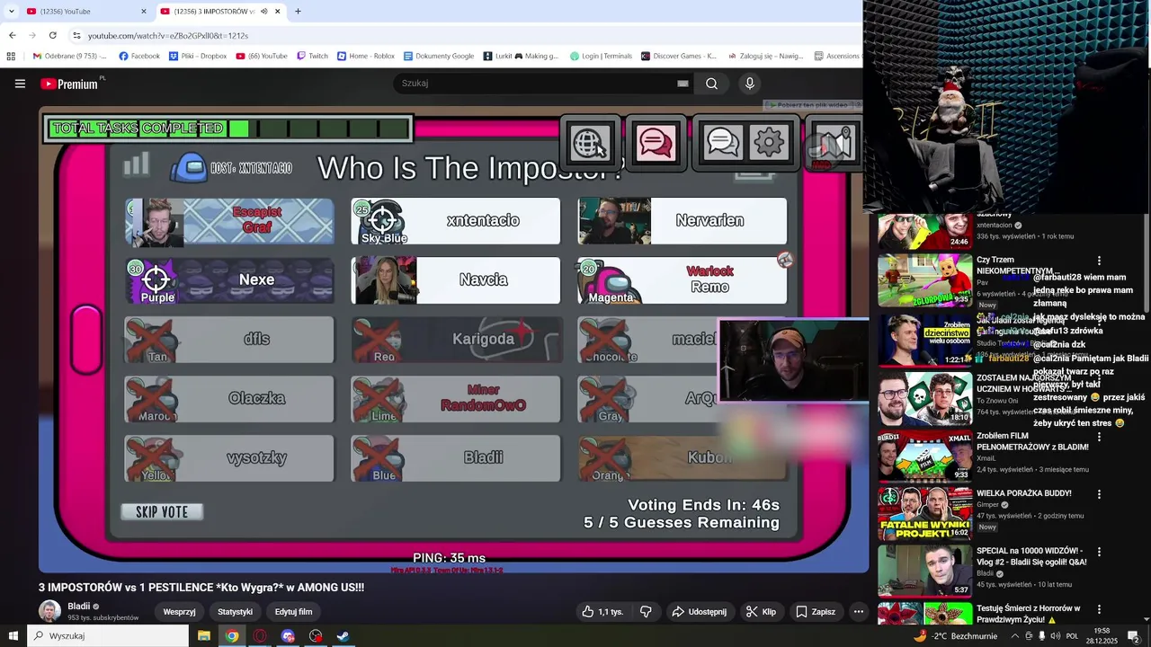Vote for xntentacio Sky Blue card
Viewport: 1151px width, 647px height.
(x=456, y=221)
